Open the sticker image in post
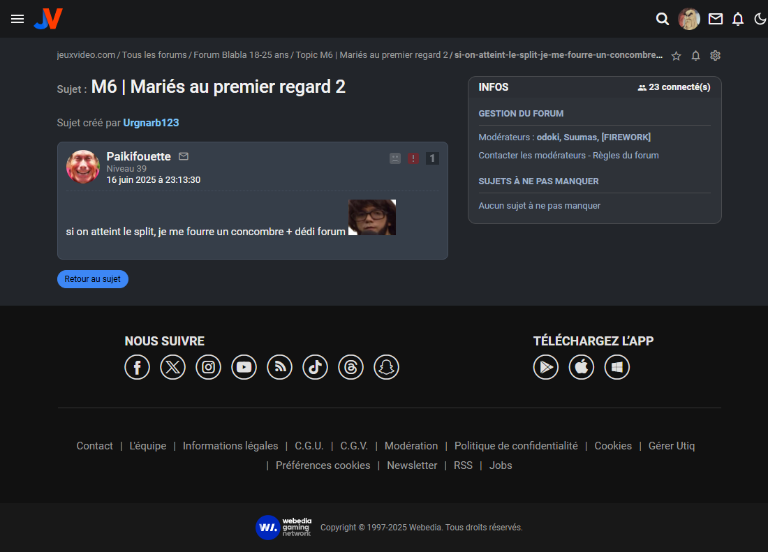This screenshot has width=768, height=552. pos(371,217)
